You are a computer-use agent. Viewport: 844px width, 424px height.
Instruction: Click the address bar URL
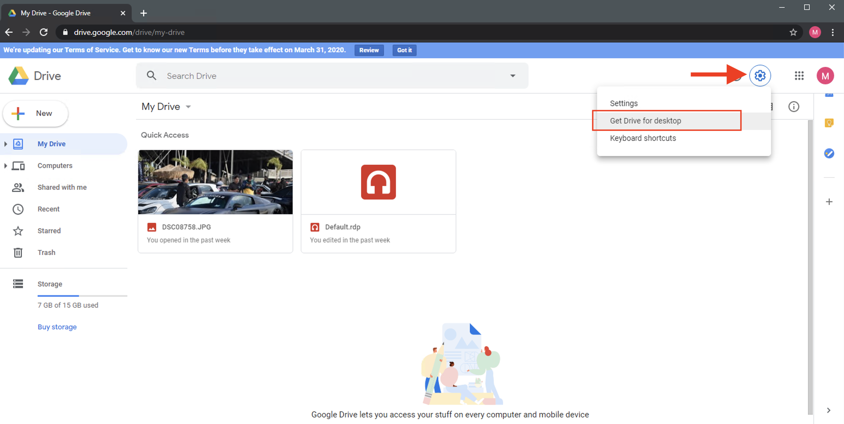click(x=129, y=32)
